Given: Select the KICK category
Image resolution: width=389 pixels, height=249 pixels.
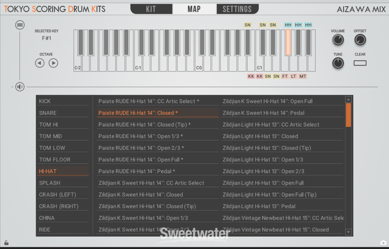Looking at the screenshot, I should click(x=63, y=101).
